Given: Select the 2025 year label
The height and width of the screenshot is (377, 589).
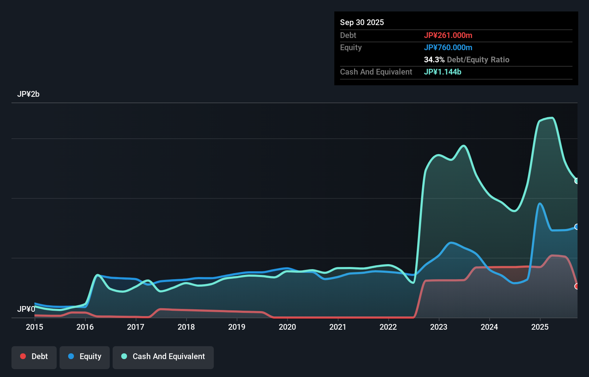Looking at the screenshot, I should (x=541, y=327).
